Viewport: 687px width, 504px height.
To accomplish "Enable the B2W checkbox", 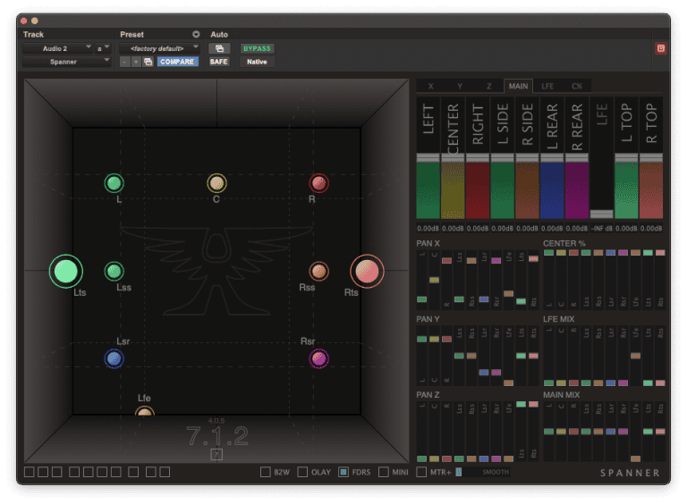I will coord(266,472).
